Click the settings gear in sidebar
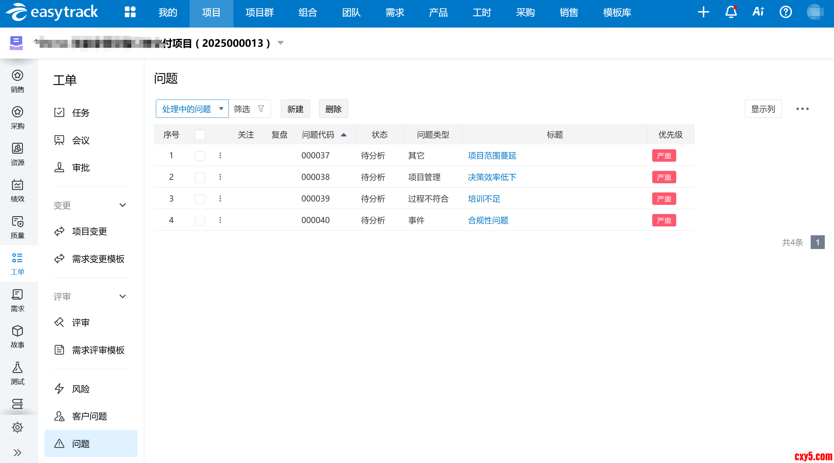834x463 pixels. [18, 427]
